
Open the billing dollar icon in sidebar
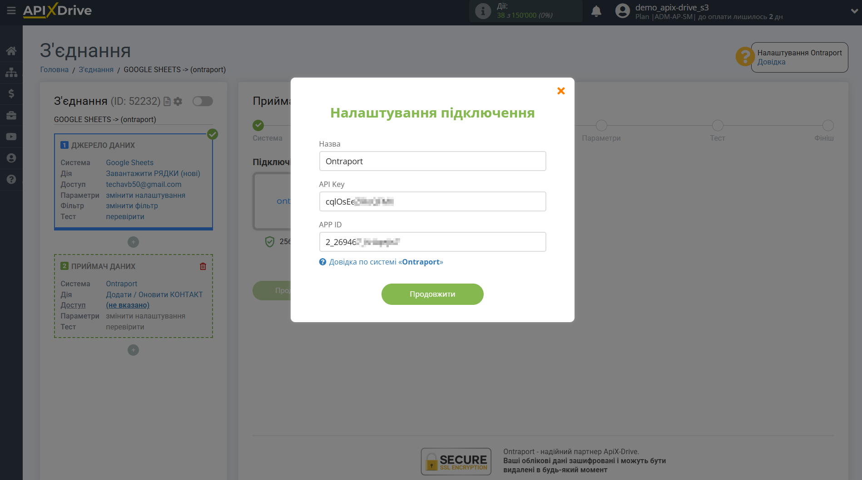point(11,94)
